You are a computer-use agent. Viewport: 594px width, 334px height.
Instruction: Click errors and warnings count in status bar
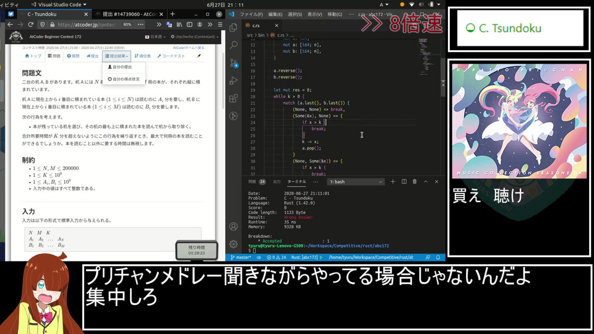tap(276, 257)
